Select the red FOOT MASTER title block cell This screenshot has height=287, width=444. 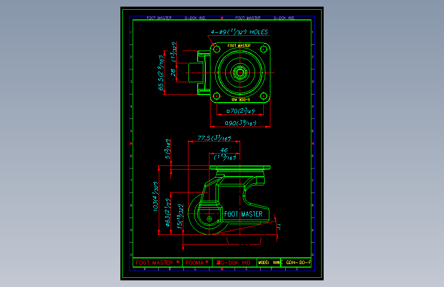(158, 262)
